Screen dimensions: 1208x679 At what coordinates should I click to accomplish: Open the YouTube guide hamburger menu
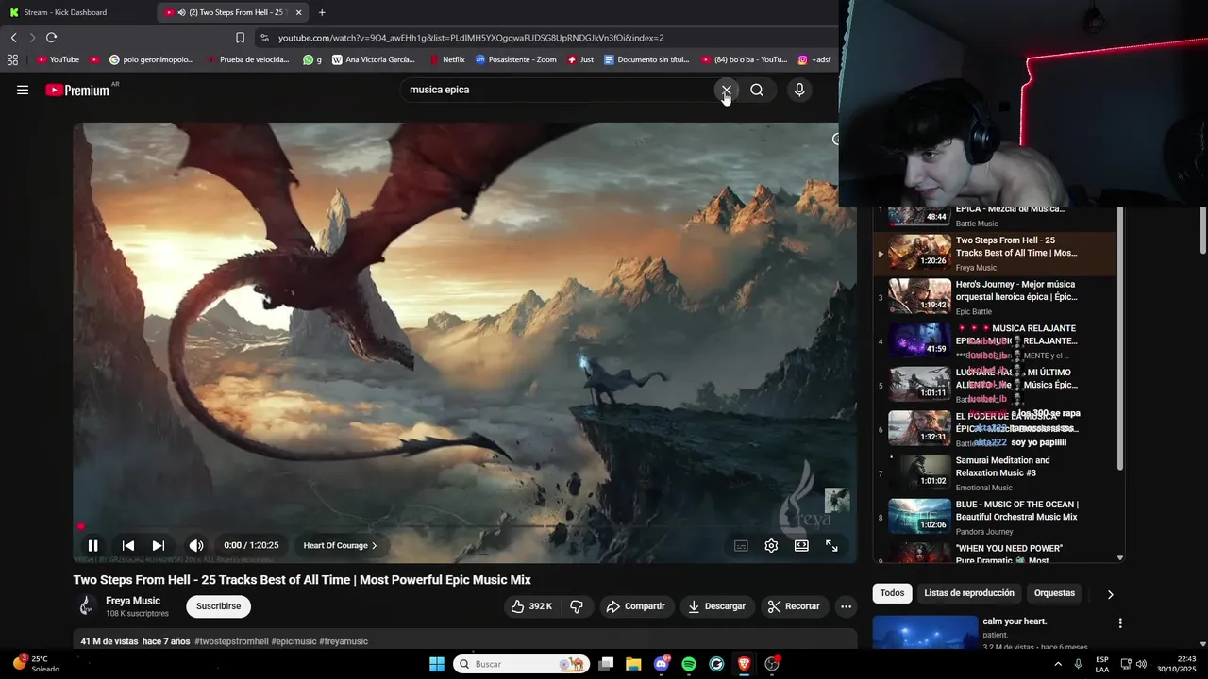coord(23,90)
